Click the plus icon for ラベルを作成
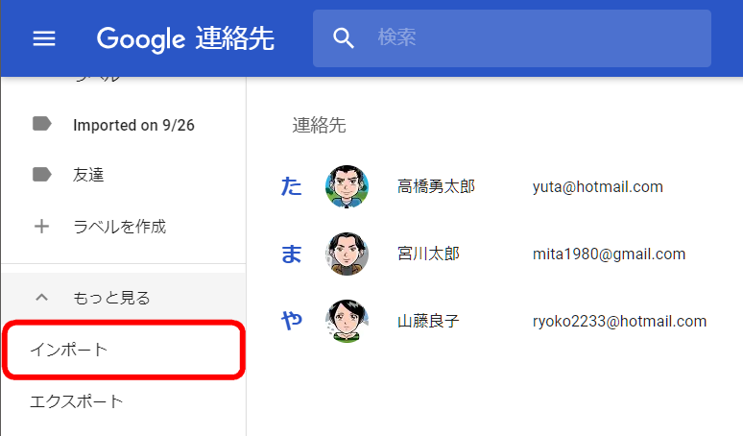 (x=41, y=227)
